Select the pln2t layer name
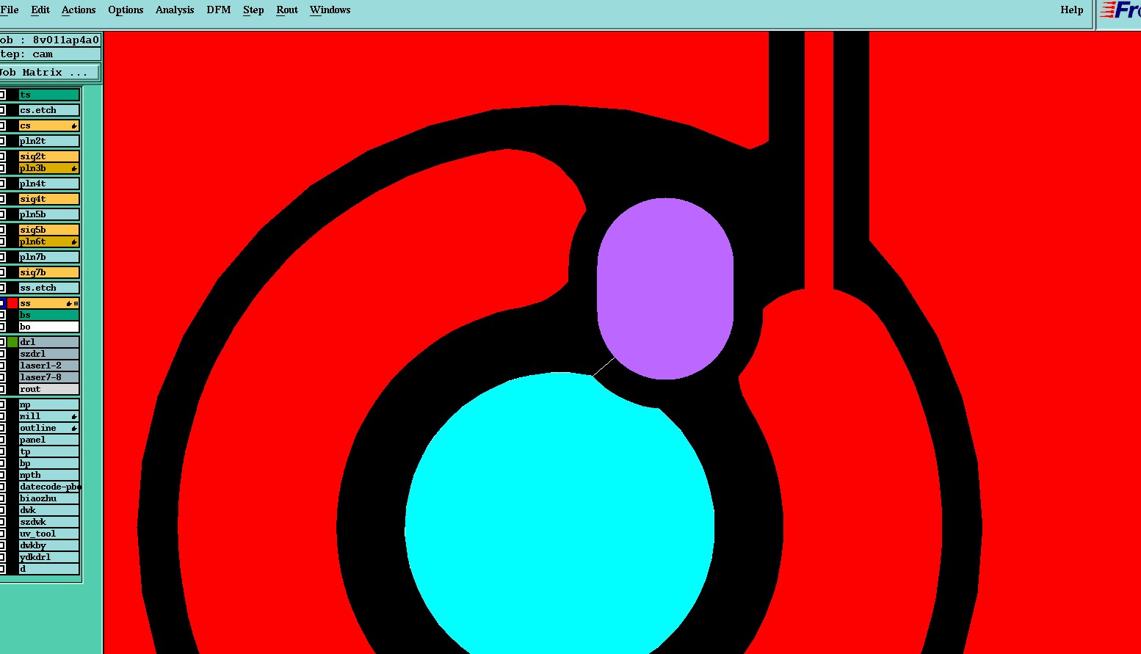 coord(48,141)
